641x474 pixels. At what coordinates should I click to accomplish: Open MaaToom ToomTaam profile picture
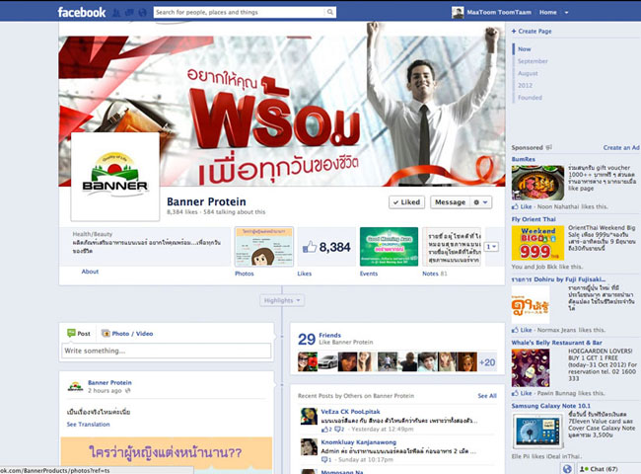[x=458, y=13]
